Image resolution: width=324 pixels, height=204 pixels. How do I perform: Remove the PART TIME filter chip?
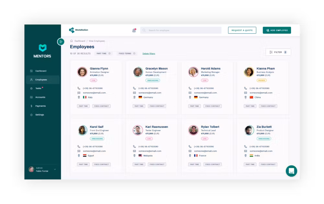coord(110,53)
